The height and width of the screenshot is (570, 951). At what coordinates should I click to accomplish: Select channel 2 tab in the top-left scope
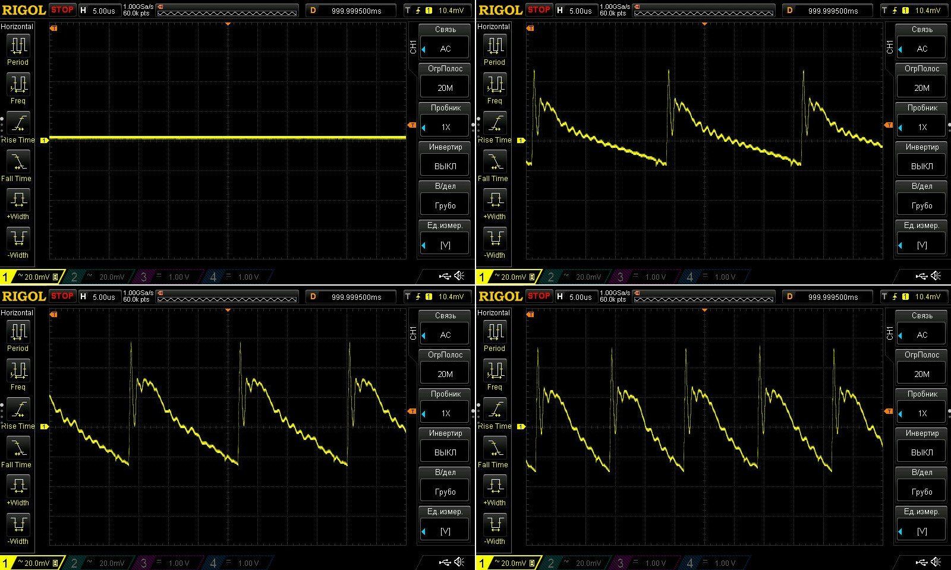click(x=98, y=277)
